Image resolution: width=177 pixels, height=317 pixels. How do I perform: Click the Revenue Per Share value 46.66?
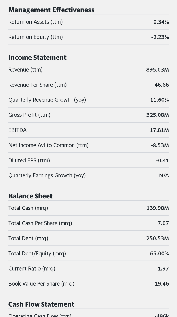[x=161, y=85]
